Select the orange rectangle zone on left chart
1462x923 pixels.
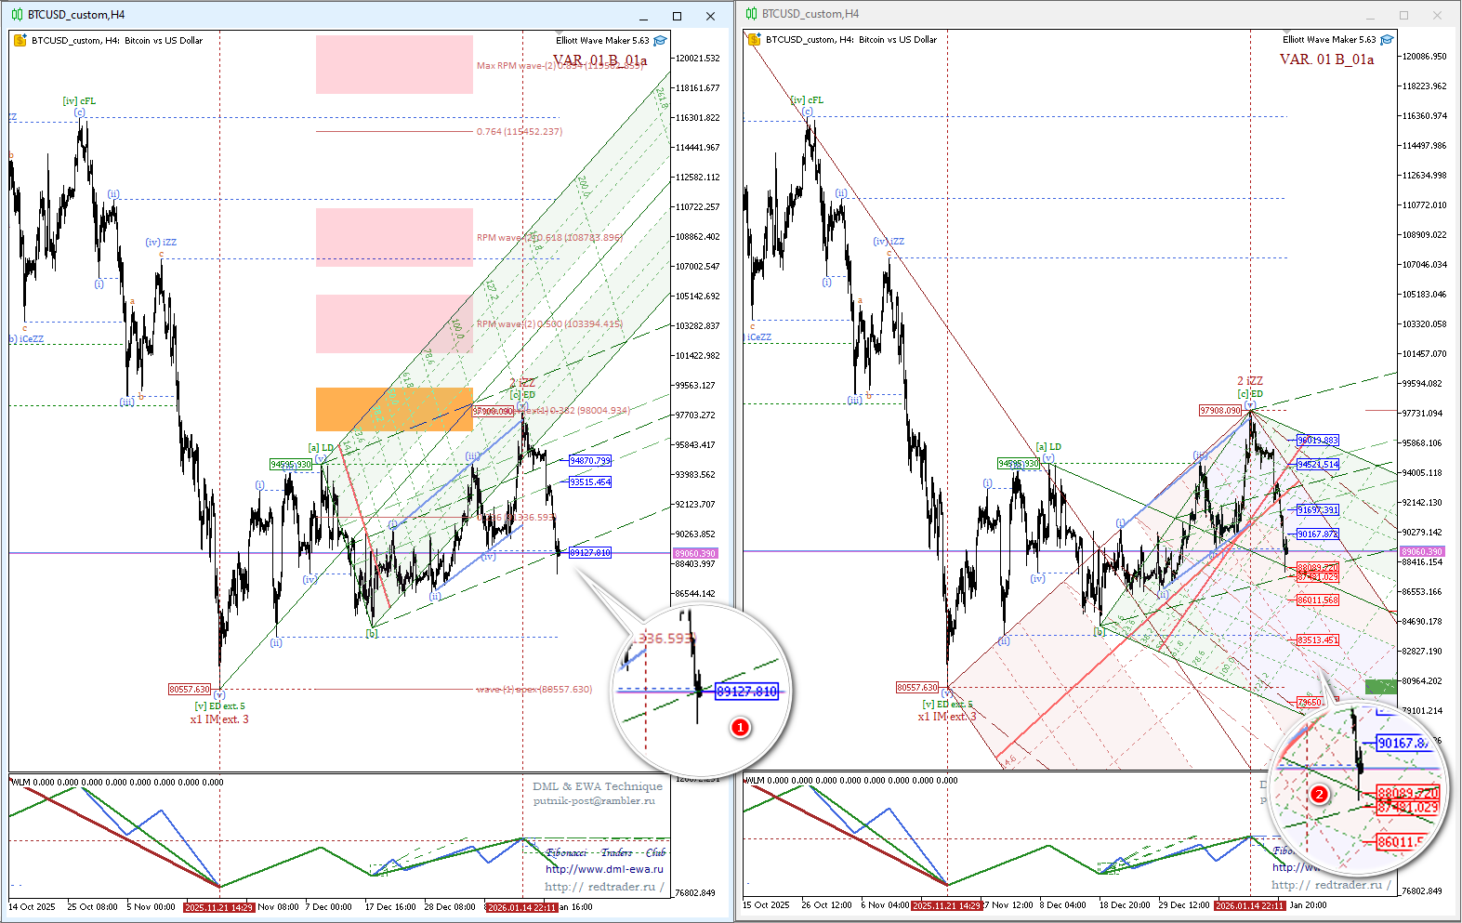(x=394, y=409)
